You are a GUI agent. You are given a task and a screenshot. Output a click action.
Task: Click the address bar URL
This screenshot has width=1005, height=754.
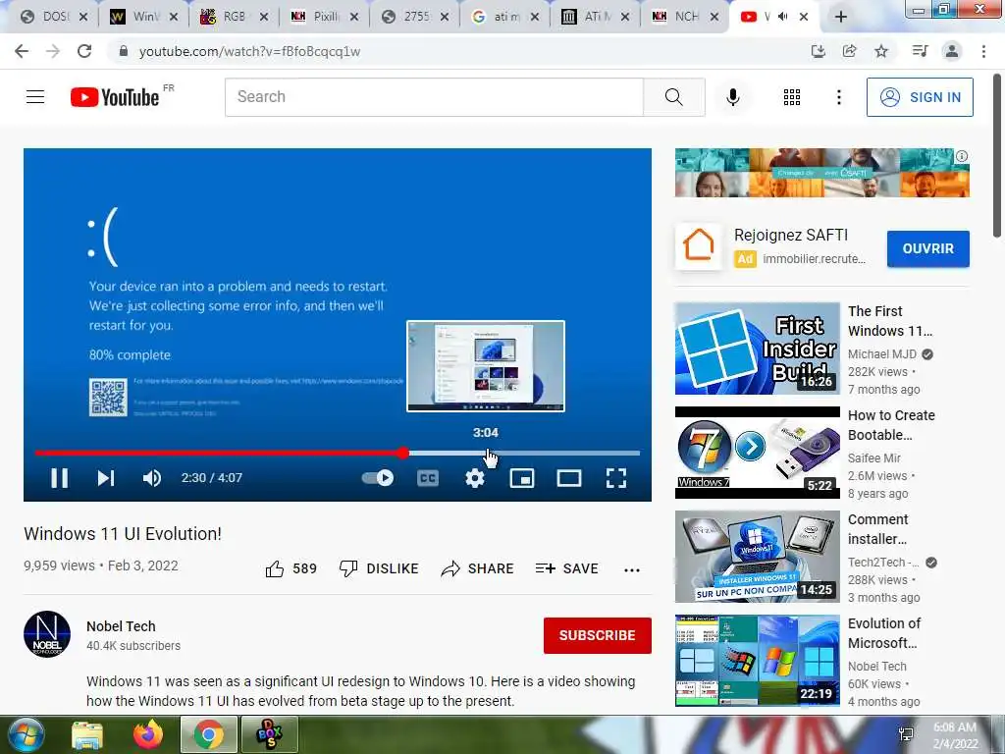(249, 51)
